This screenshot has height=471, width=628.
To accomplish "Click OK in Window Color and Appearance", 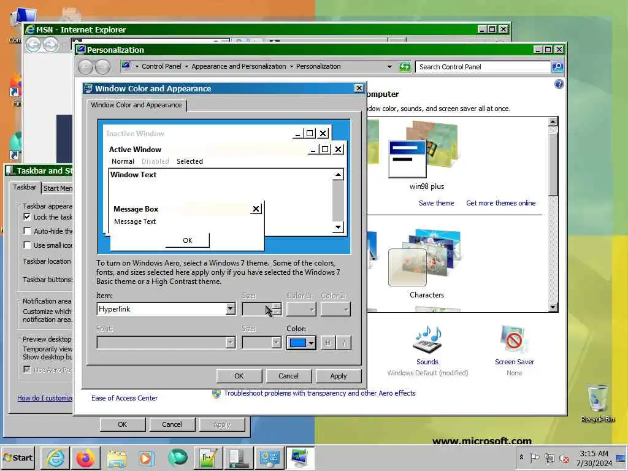I will pos(239,376).
